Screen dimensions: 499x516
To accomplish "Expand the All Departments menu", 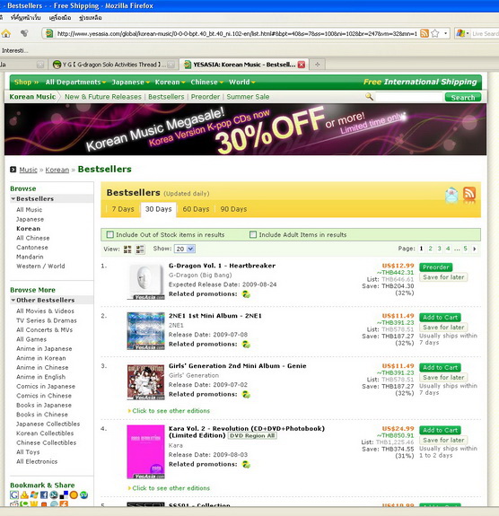I will [x=75, y=83].
